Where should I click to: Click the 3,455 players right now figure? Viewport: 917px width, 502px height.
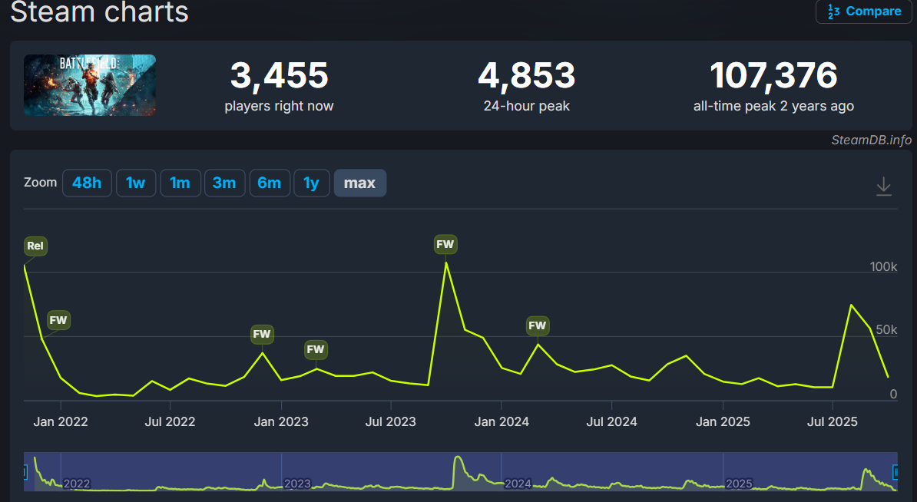click(279, 75)
